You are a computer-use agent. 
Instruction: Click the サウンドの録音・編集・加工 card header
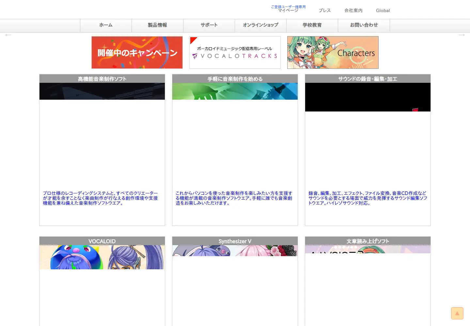click(368, 79)
